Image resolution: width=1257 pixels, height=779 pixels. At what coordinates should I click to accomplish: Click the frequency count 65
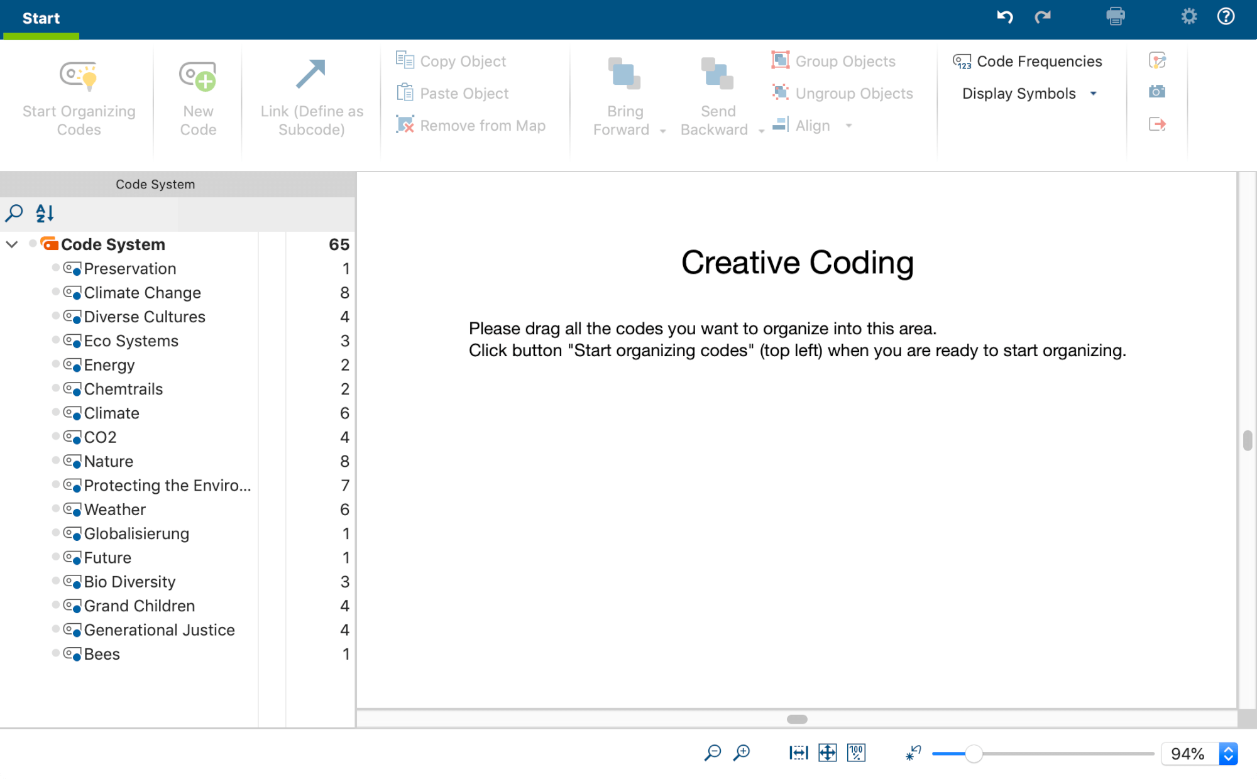coord(339,244)
